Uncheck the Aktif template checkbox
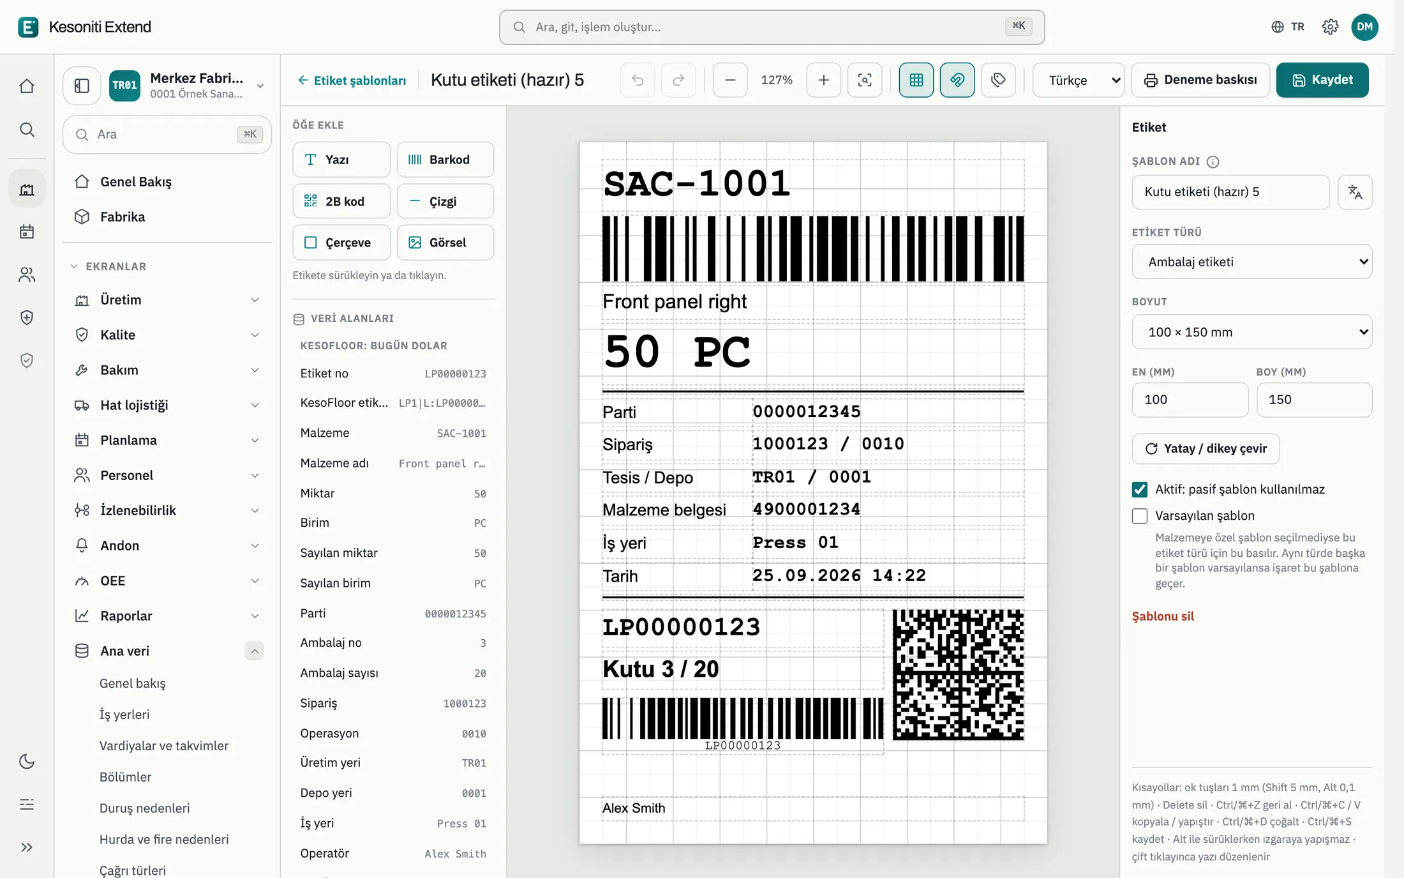Screen dimensions: 1404x878 (x=1140, y=490)
